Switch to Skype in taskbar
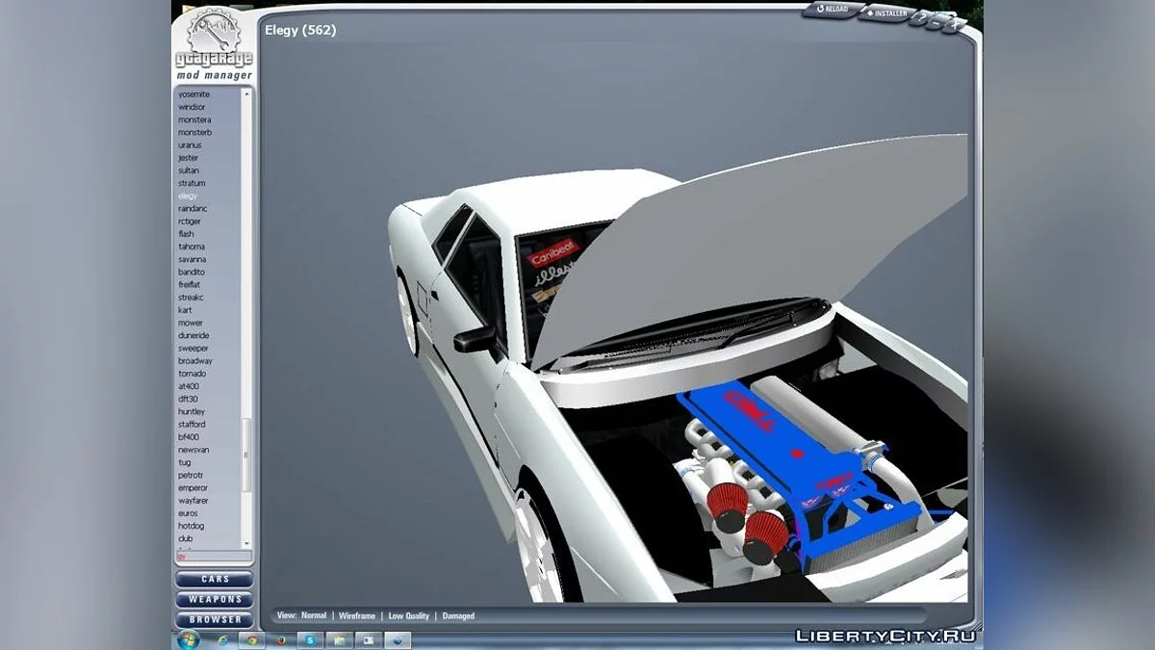The width and height of the screenshot is (1155, 650). 310,640
